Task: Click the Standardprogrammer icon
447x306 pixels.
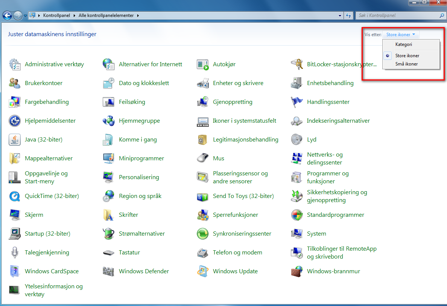Action: [297, 215]
